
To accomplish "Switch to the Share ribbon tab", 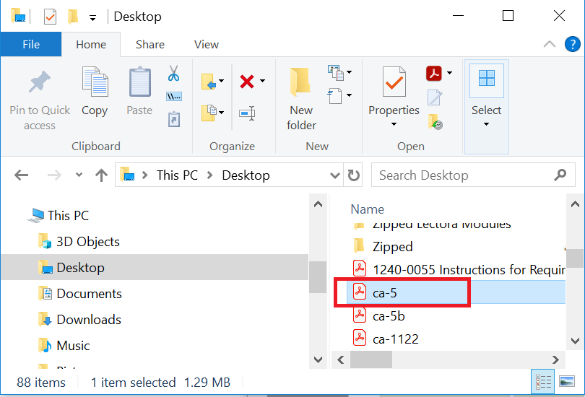I will tap(150, 45).
